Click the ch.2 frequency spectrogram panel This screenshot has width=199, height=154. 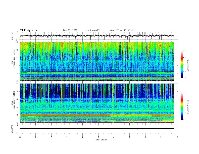[x=97, y=103]
